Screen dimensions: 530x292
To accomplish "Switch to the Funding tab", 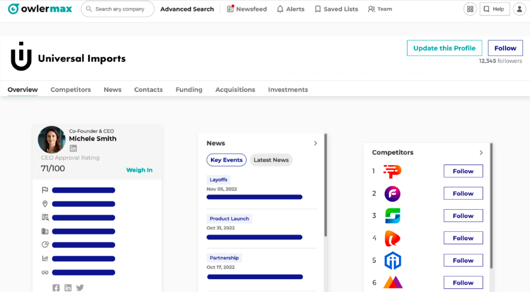I will pos(189,90).
